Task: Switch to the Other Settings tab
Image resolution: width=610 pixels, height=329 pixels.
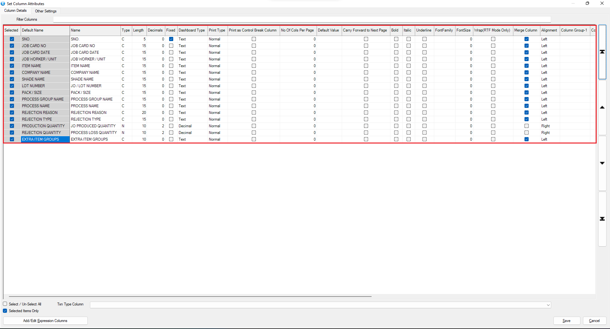Action: pyautogui.click(x=45, y=11)
